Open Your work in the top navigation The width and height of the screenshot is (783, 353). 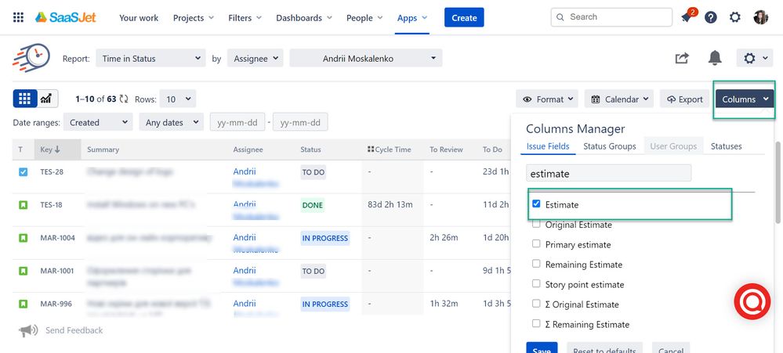tap(139, 18)
